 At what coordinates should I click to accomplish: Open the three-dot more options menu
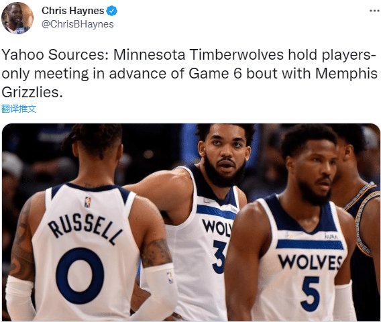[x=374, y=11]
